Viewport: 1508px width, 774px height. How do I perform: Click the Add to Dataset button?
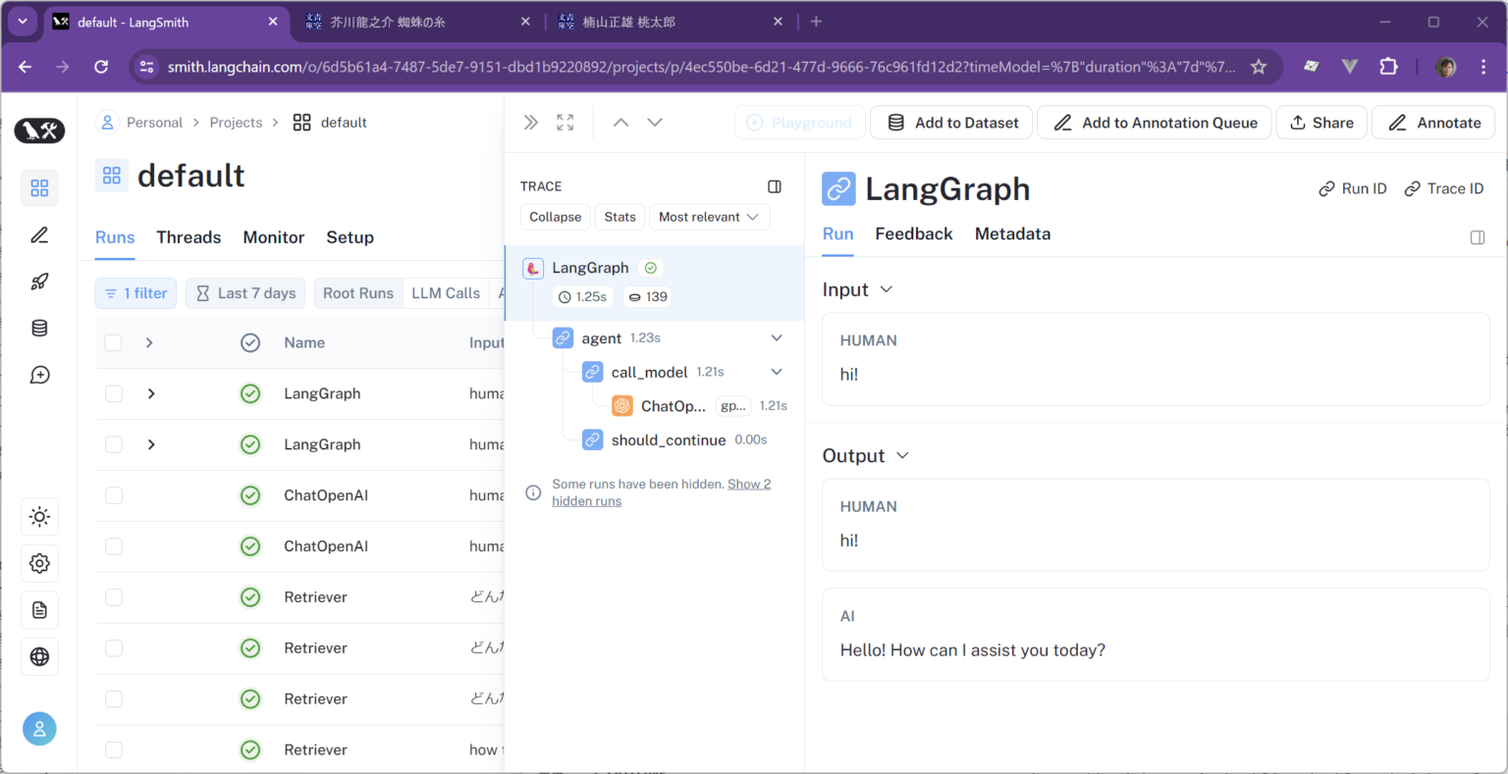(950, 122)
